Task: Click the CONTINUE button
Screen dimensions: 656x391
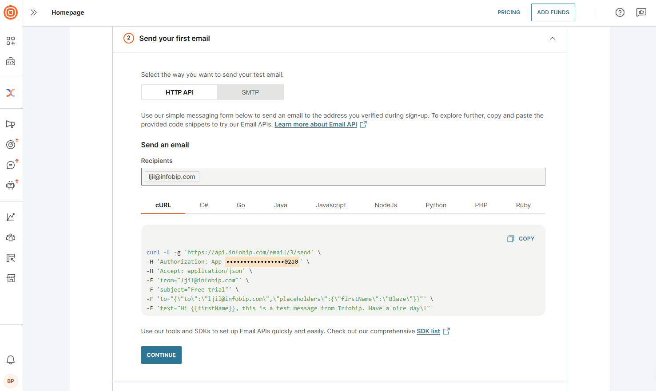Action: [161, 355]
